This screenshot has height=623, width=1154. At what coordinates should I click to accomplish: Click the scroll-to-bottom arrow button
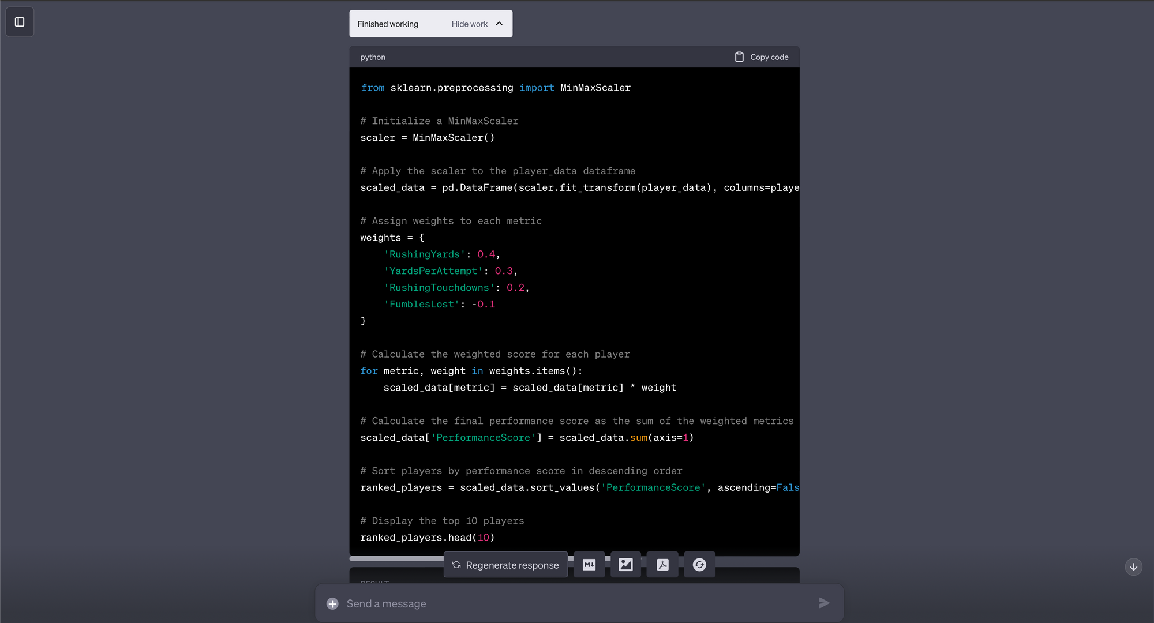(x=1133, y=567)
